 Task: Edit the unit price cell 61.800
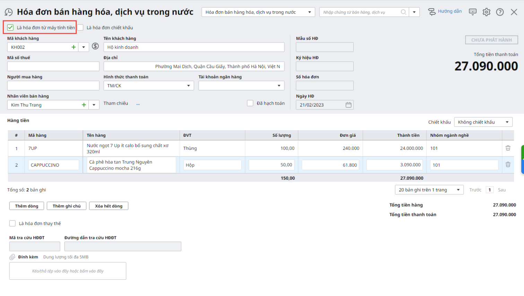point(330,165)
